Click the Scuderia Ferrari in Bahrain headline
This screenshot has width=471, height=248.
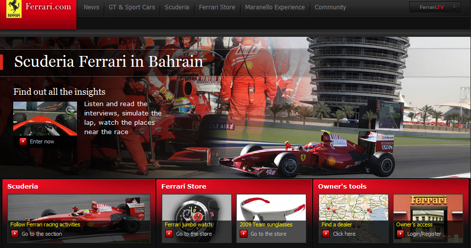108,61
